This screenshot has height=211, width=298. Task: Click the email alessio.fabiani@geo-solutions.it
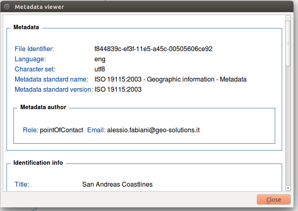pos(153,130)
